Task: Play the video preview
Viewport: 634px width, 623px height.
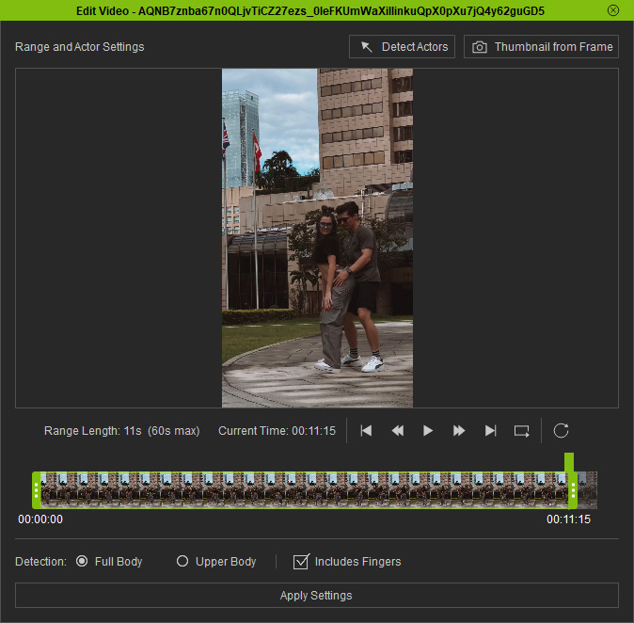Action: click(x=428, y=431)
